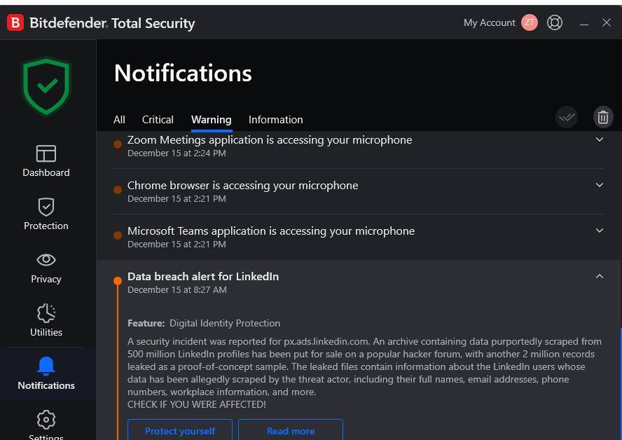Click the Read more button
Image resolution: width=622 pixels, height=440 pixels.
pyautogui.click(x=291, y=430)
